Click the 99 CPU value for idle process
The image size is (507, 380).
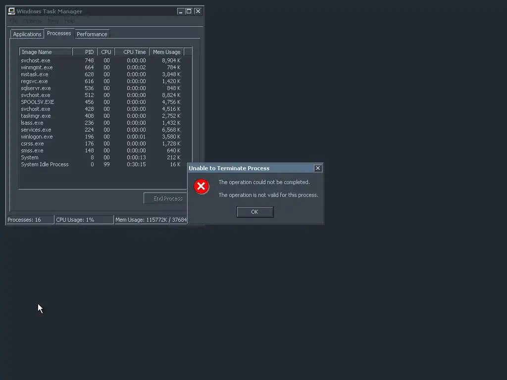107,164
